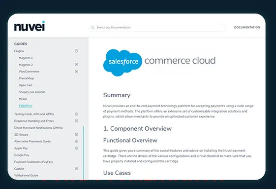Open the Magento 1 page
The height and width of the screenshot is (189, 276).
pos(26,58)
